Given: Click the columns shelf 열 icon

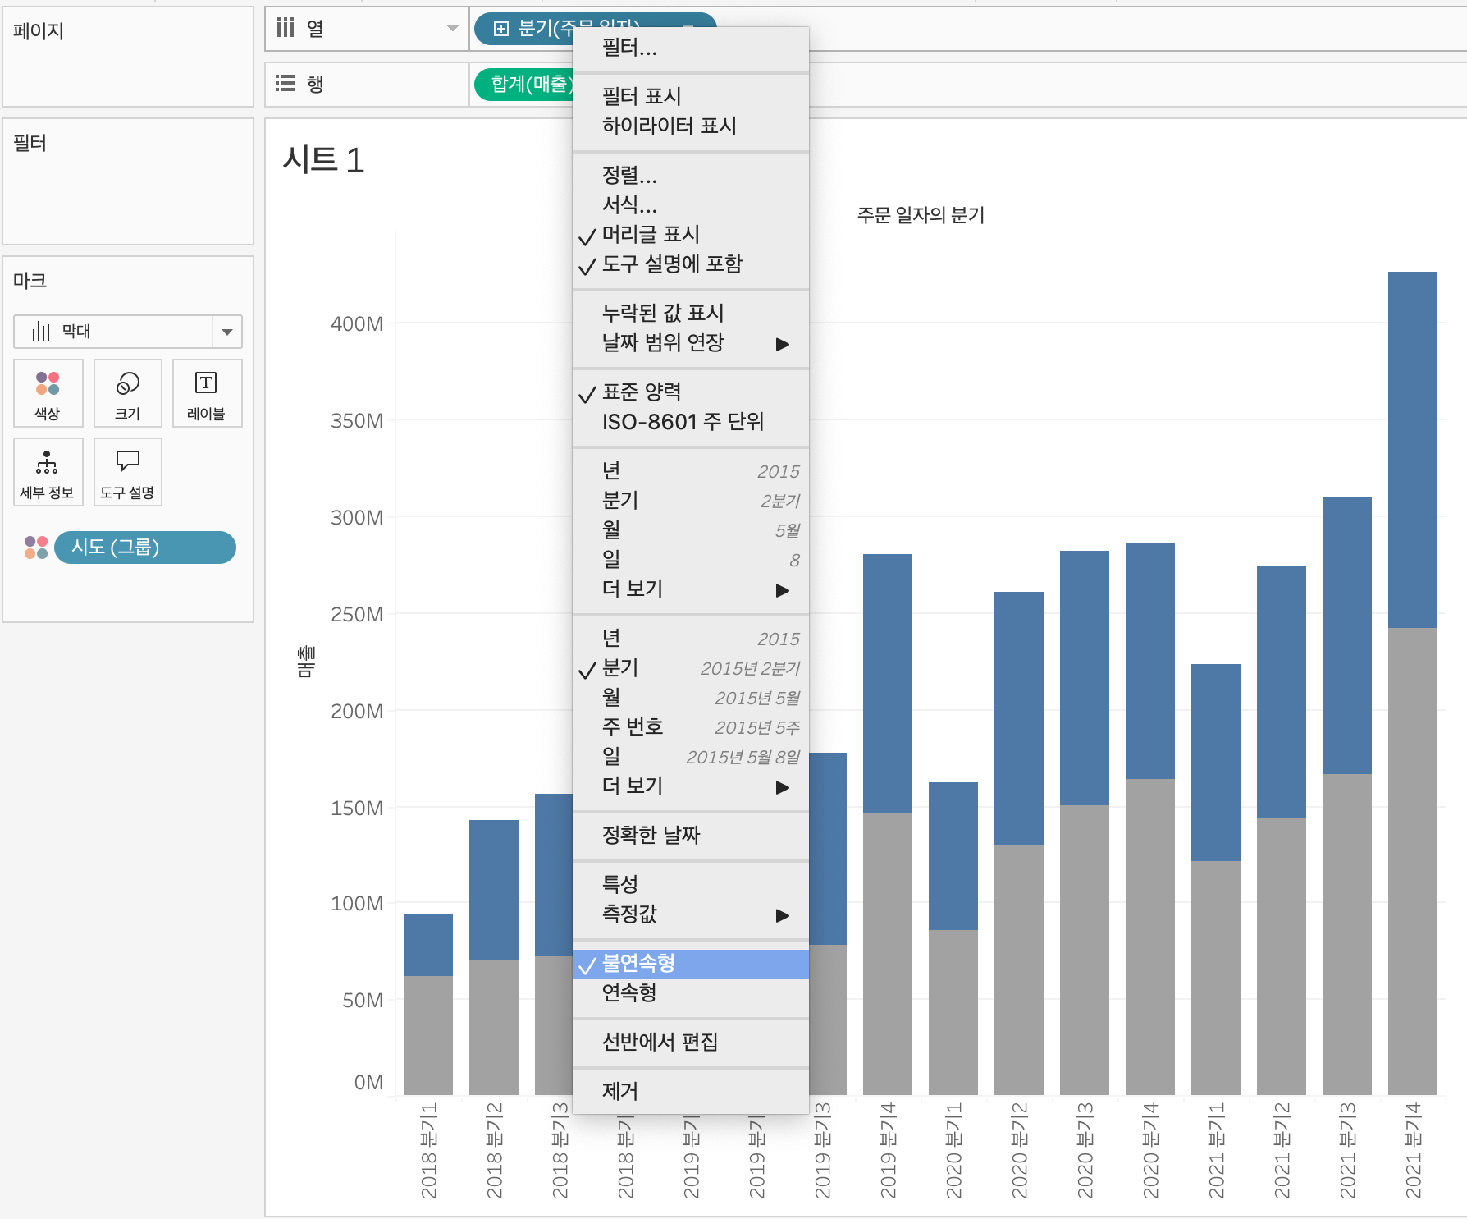Looking at the screenshot, I should (285, 29).
